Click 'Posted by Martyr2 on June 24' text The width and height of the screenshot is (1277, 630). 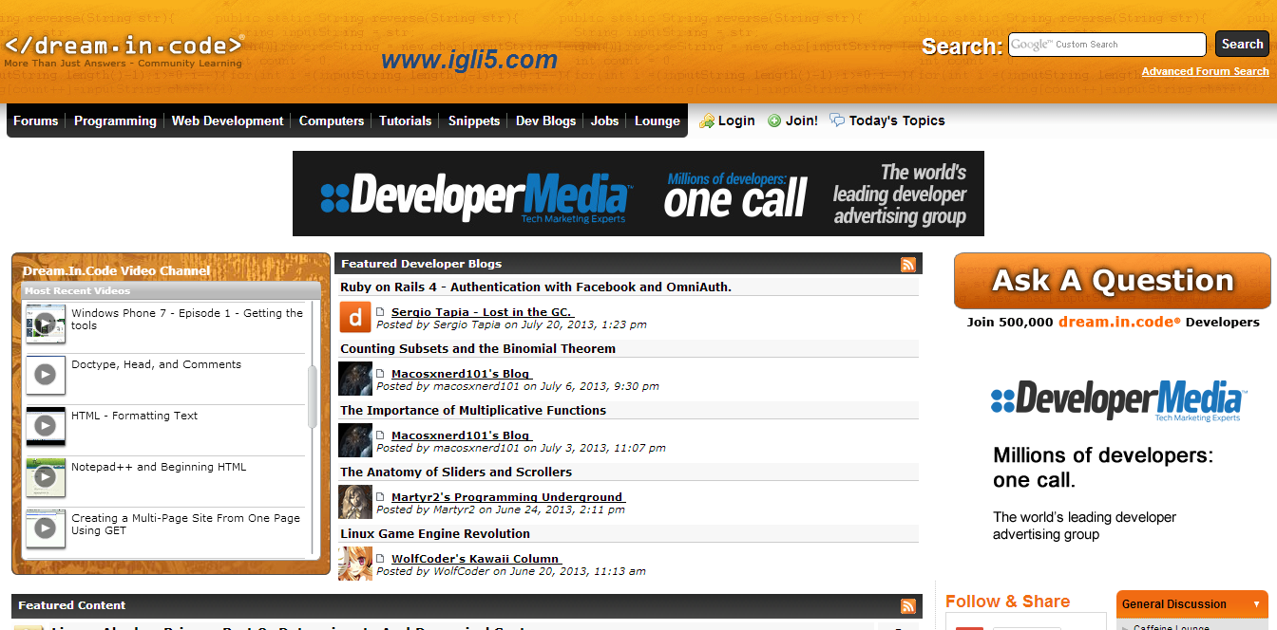point(501,510)
